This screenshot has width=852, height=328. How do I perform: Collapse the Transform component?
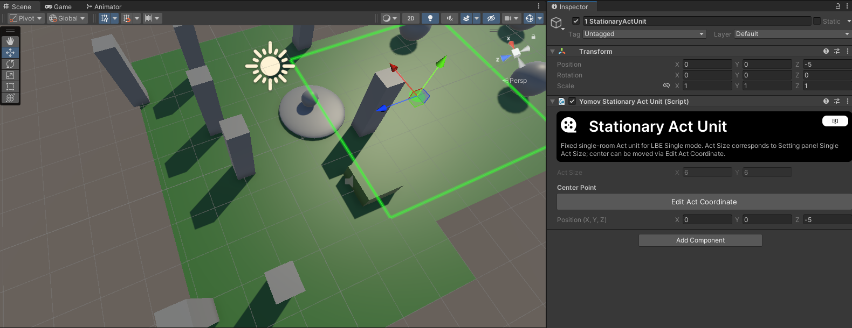point(553,52)
